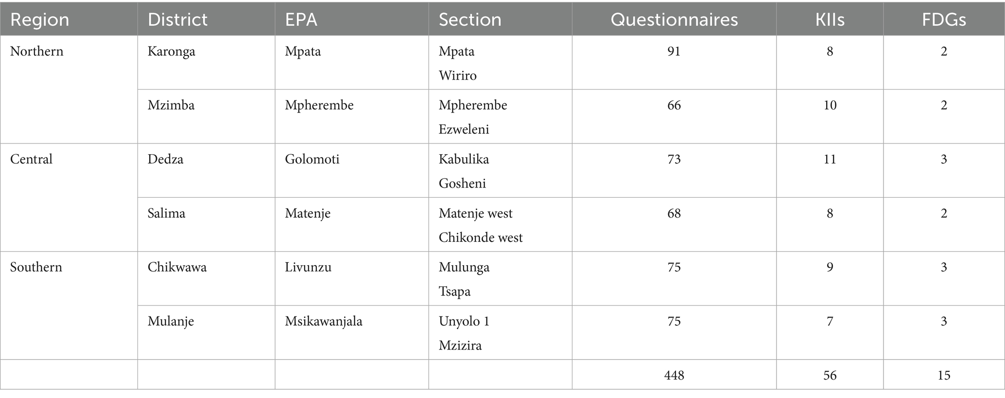Image resolution: width=1005 pixels, height=398 pixels.
Task: Click the Questionnaires column header
Action: point(674,20)
